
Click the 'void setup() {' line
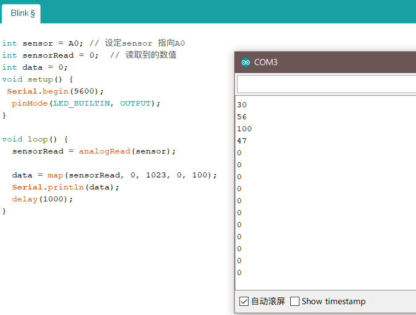point(37,79)
